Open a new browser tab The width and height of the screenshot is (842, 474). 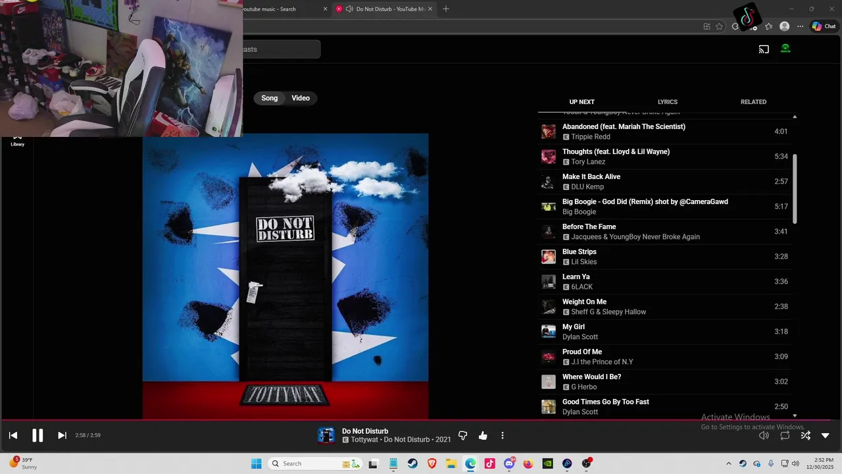(446, 9)
